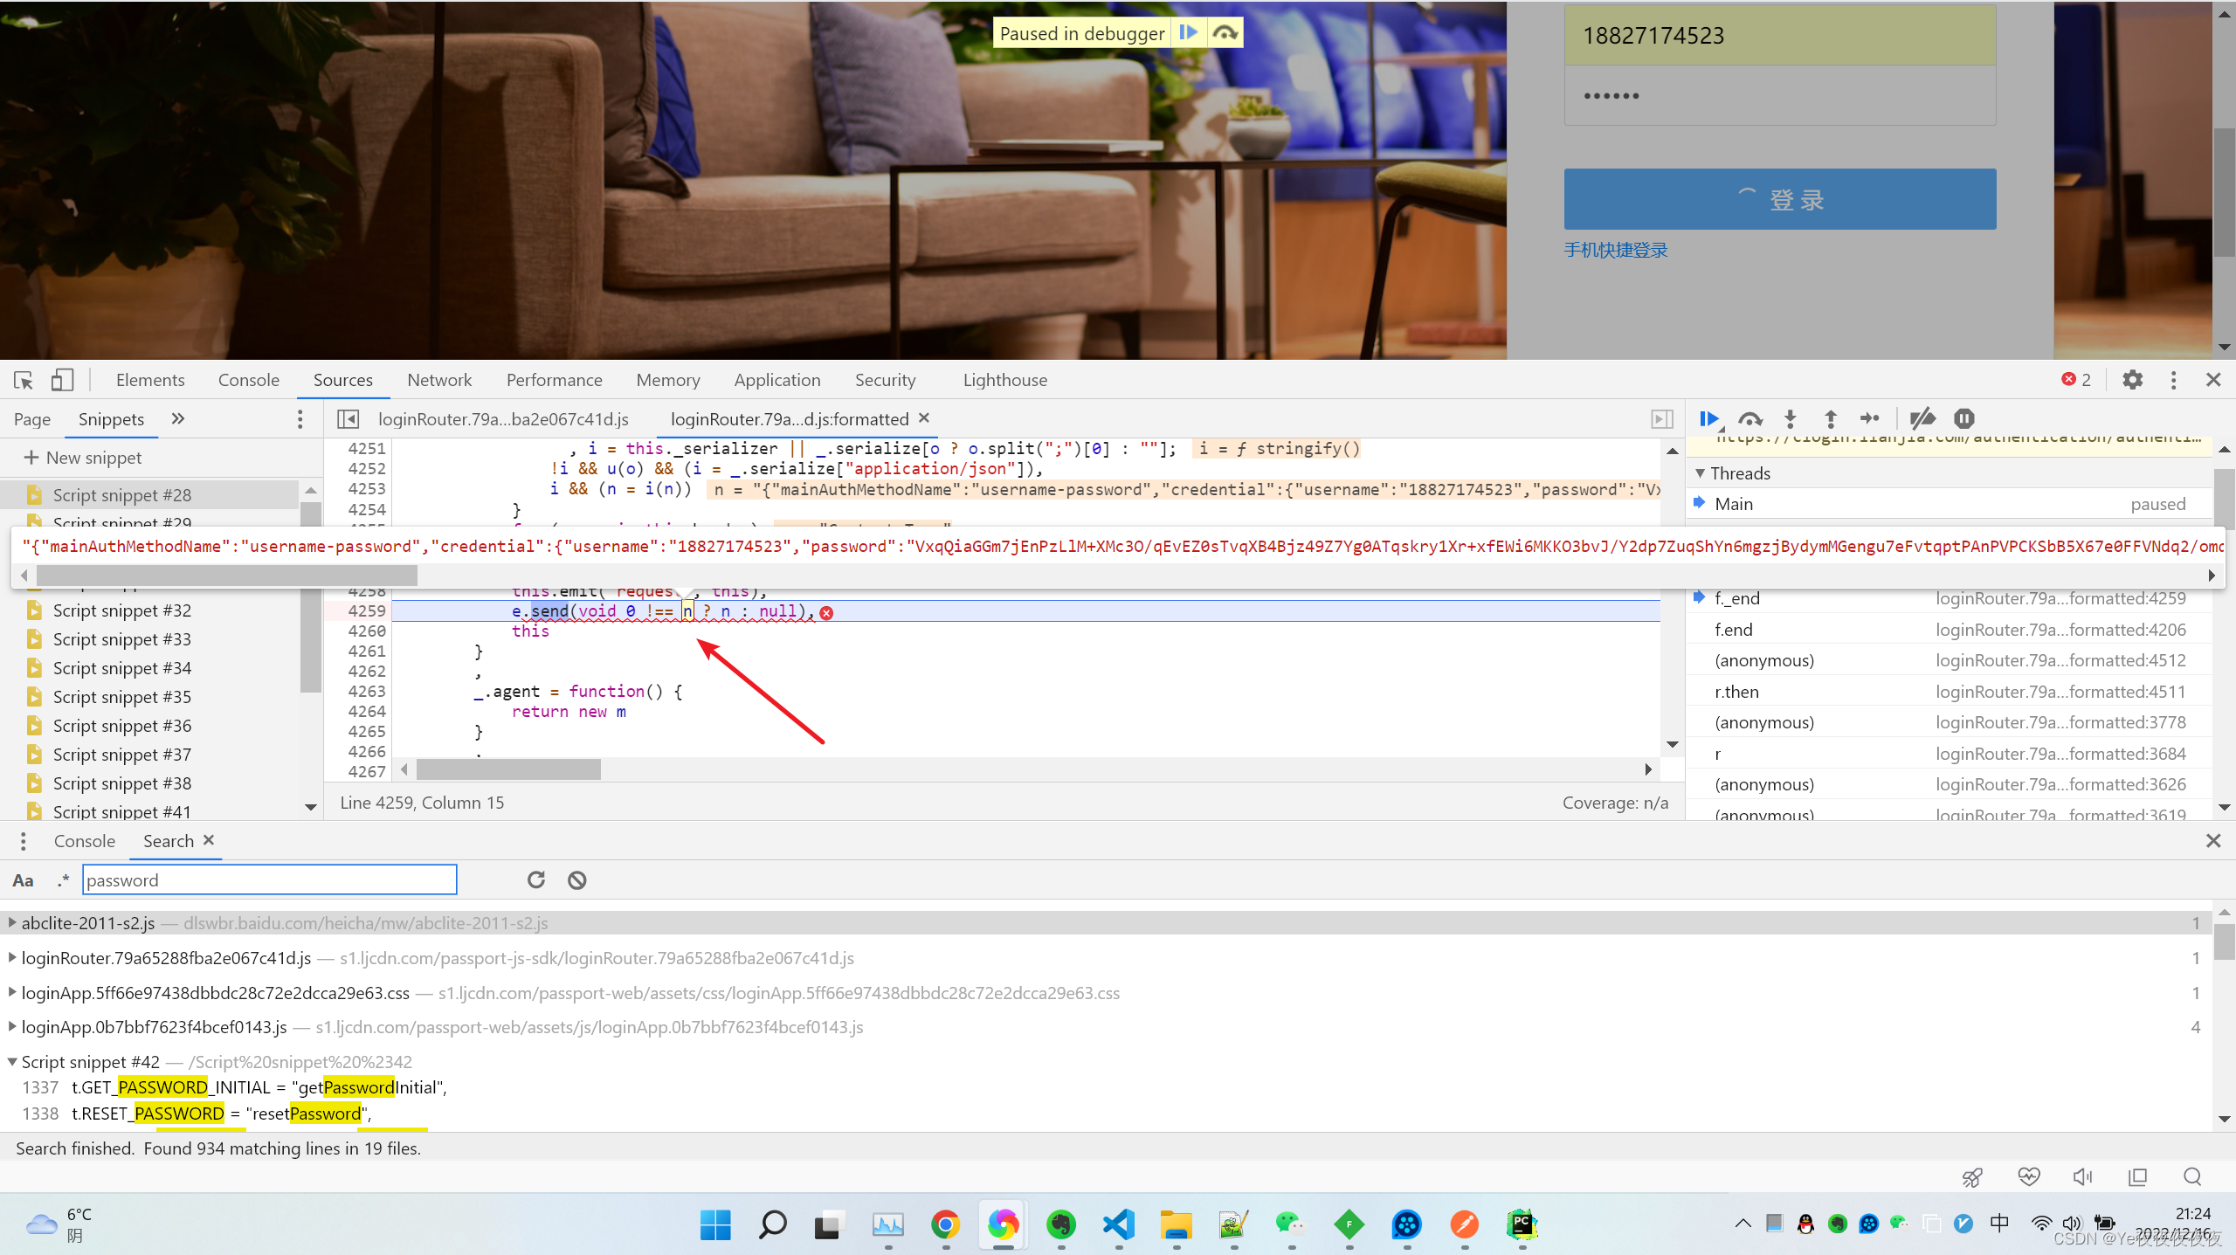The image size is (2236, 1255).
Task: Click New snippet button
Action: pyautogui.click(x=83, y=458)
